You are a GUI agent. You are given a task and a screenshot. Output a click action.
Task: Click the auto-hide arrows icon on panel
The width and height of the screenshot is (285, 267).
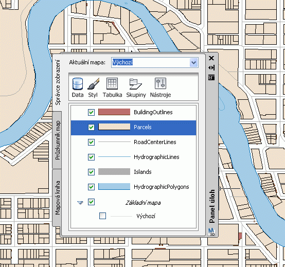point(211,68)
